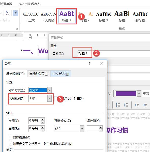The image size is (150, 152).
Task: Click the borders grid icon
Action: 5,21
